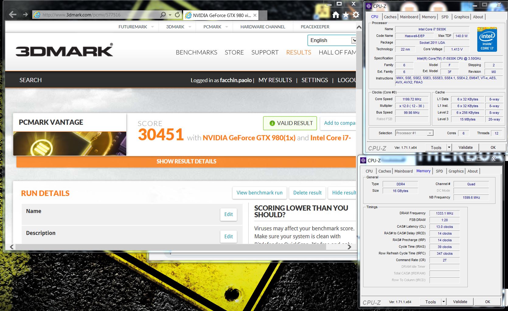Click the Intel Core i7 logo in CPU-Z
The width and height of the screenshot is (508, 311).
tap(487, 40)
